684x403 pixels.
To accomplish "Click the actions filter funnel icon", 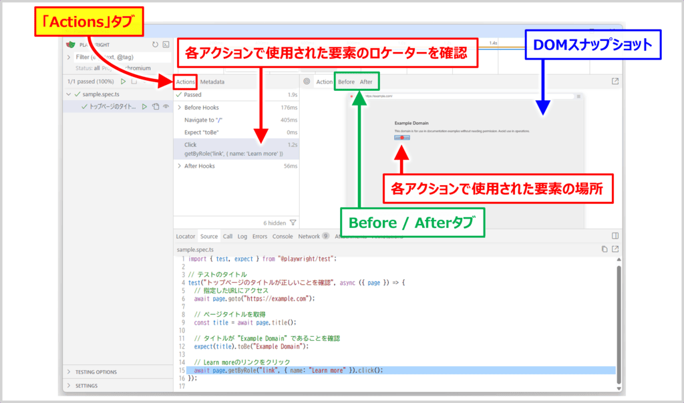I will click(x=293, y=223).
